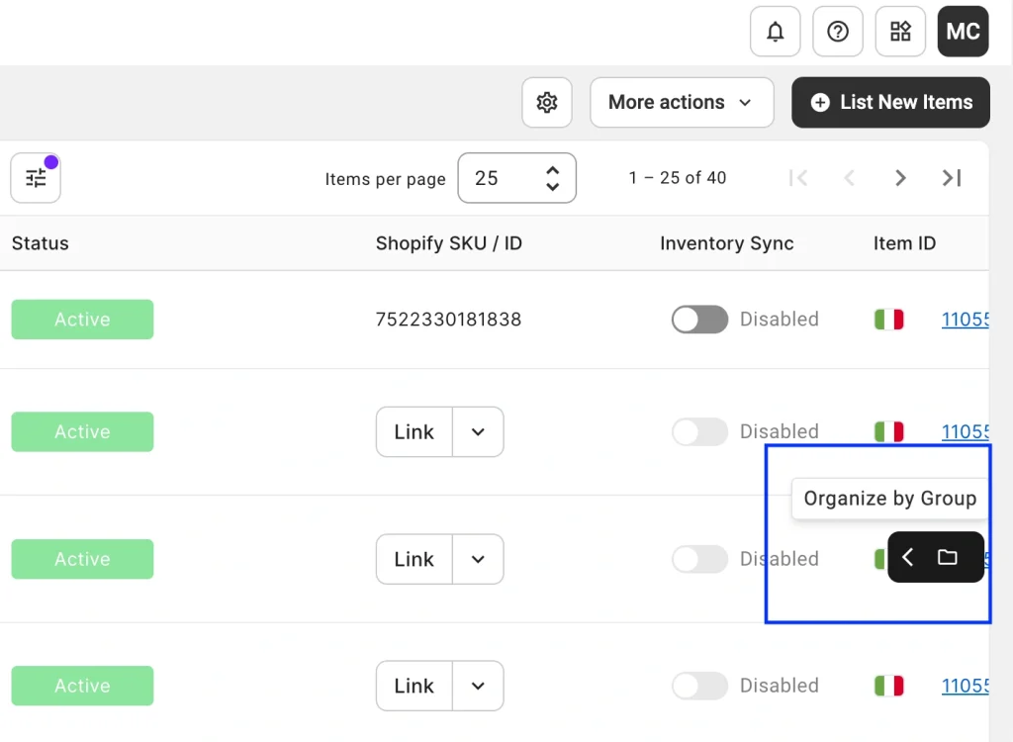The image size is (1013, 742).
Task: Open the notifications bell icon
Action: click(x=776, y=32)
